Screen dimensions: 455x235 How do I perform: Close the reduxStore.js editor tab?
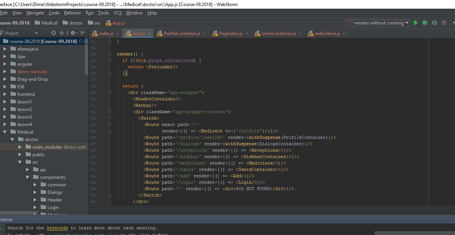click(x=344, y=34)
